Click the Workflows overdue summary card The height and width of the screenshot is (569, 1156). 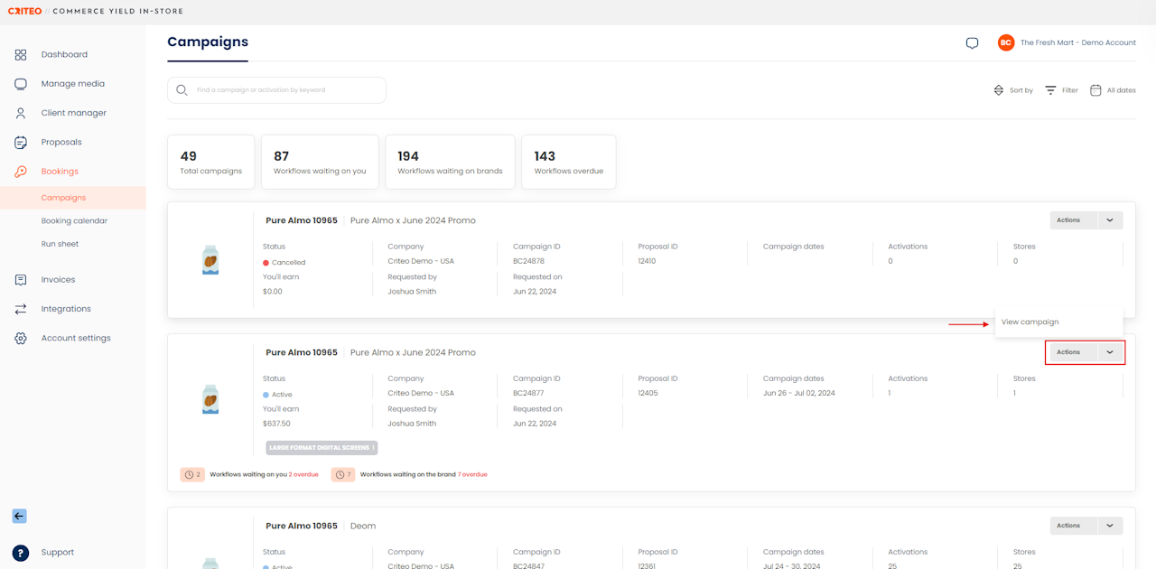tap(568, 163)
